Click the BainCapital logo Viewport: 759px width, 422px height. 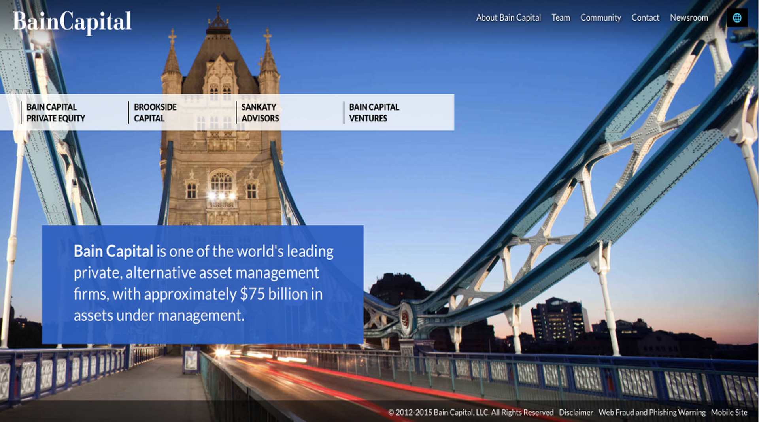[72, 22]
